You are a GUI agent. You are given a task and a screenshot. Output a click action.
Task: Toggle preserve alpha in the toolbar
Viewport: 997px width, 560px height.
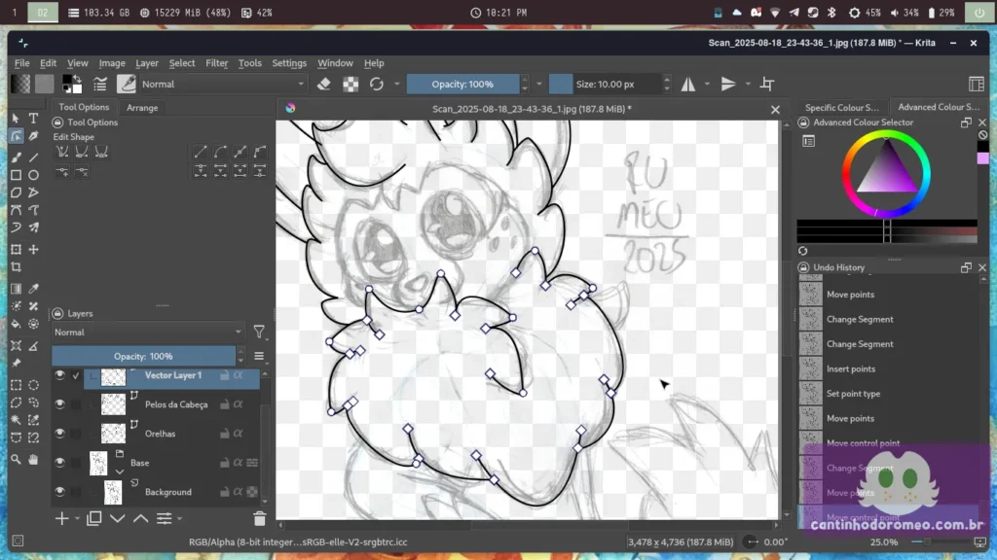(x=351, y=84)
